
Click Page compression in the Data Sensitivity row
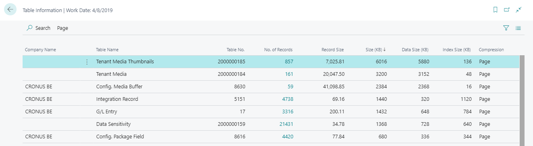tap(485, 124)
